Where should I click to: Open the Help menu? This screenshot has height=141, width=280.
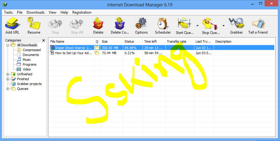(64, 12)
